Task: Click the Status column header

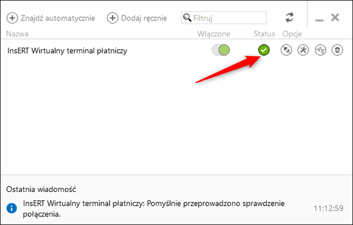Action: point(264,34)
